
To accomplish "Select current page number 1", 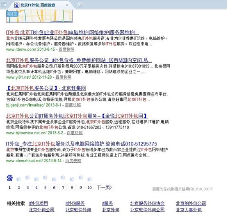I will (10, 188).
